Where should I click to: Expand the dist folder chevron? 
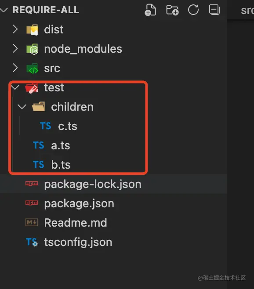[x=15, y=29]
